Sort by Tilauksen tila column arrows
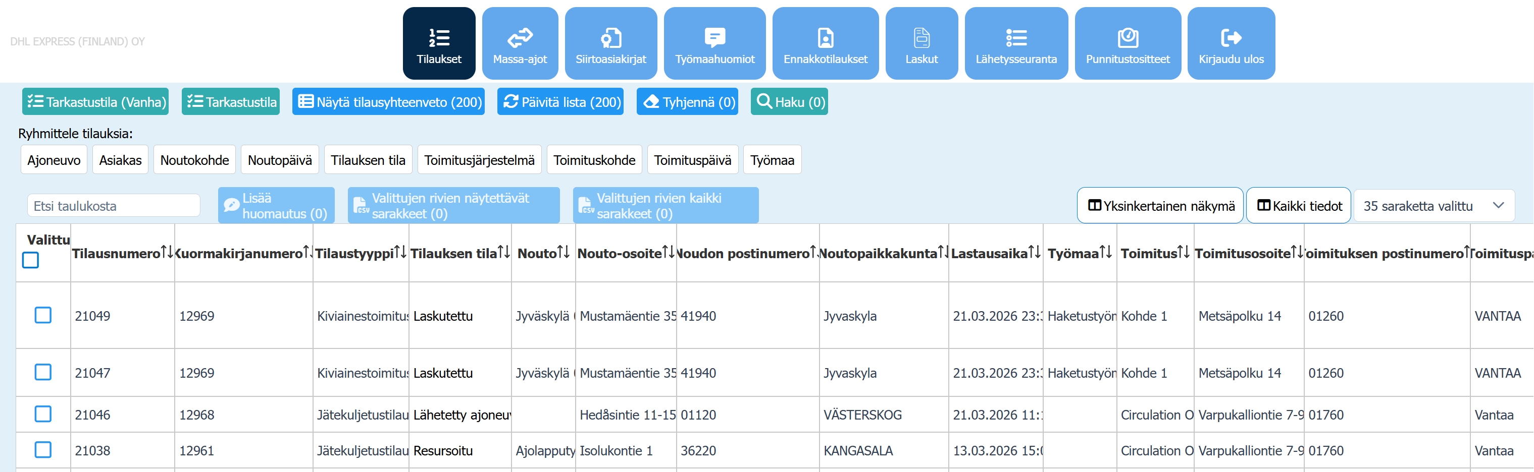Viewport: 1534px width, 472px height. coord(504,253)
